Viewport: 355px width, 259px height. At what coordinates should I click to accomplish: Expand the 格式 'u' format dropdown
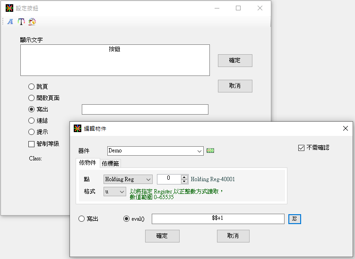(x=122, y=192)
